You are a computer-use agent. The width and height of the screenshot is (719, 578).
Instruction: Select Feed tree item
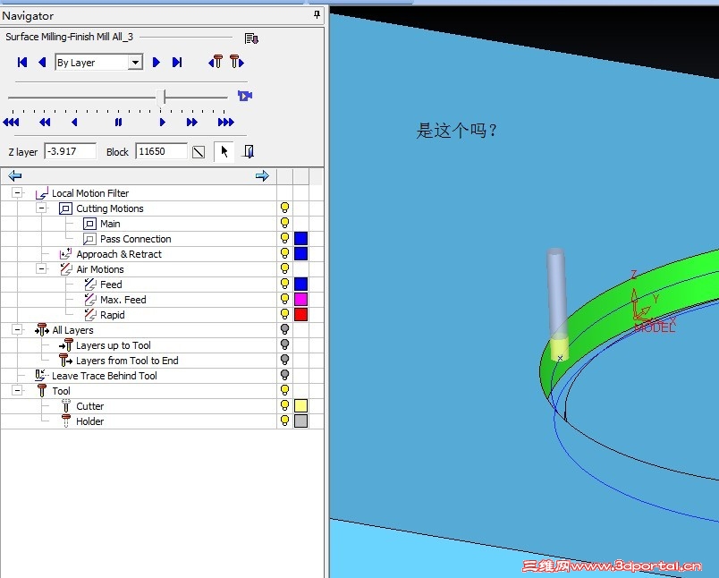(111, 285)
